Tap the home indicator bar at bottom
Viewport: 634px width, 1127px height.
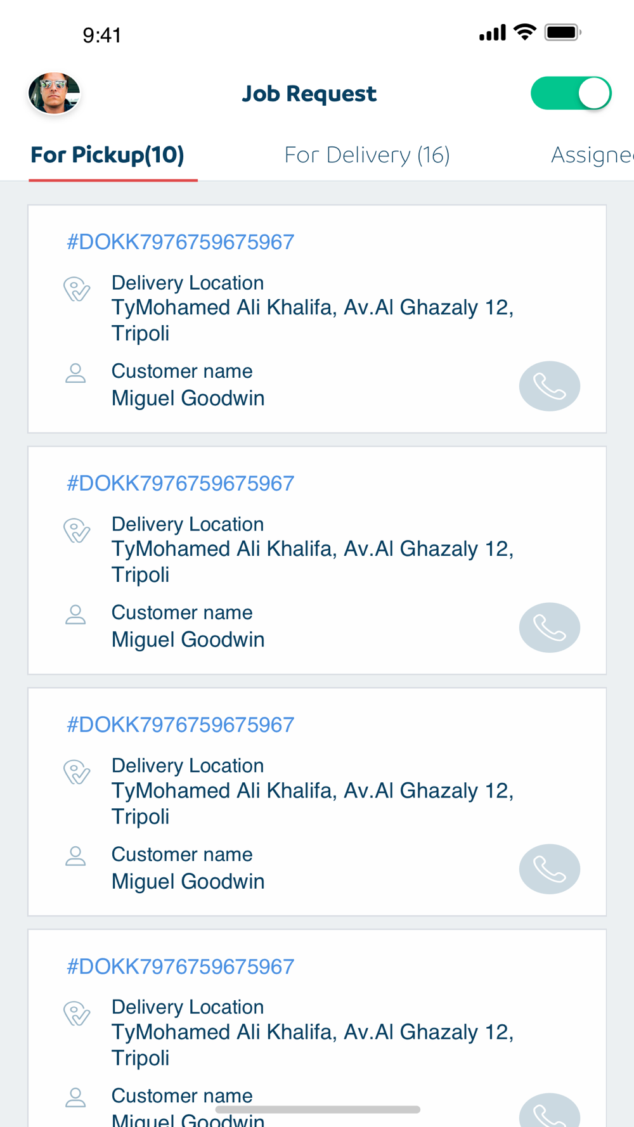[318, 1109]
